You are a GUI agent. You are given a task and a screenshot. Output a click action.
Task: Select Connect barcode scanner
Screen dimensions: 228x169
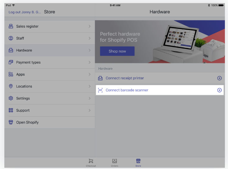pos(160,90)
